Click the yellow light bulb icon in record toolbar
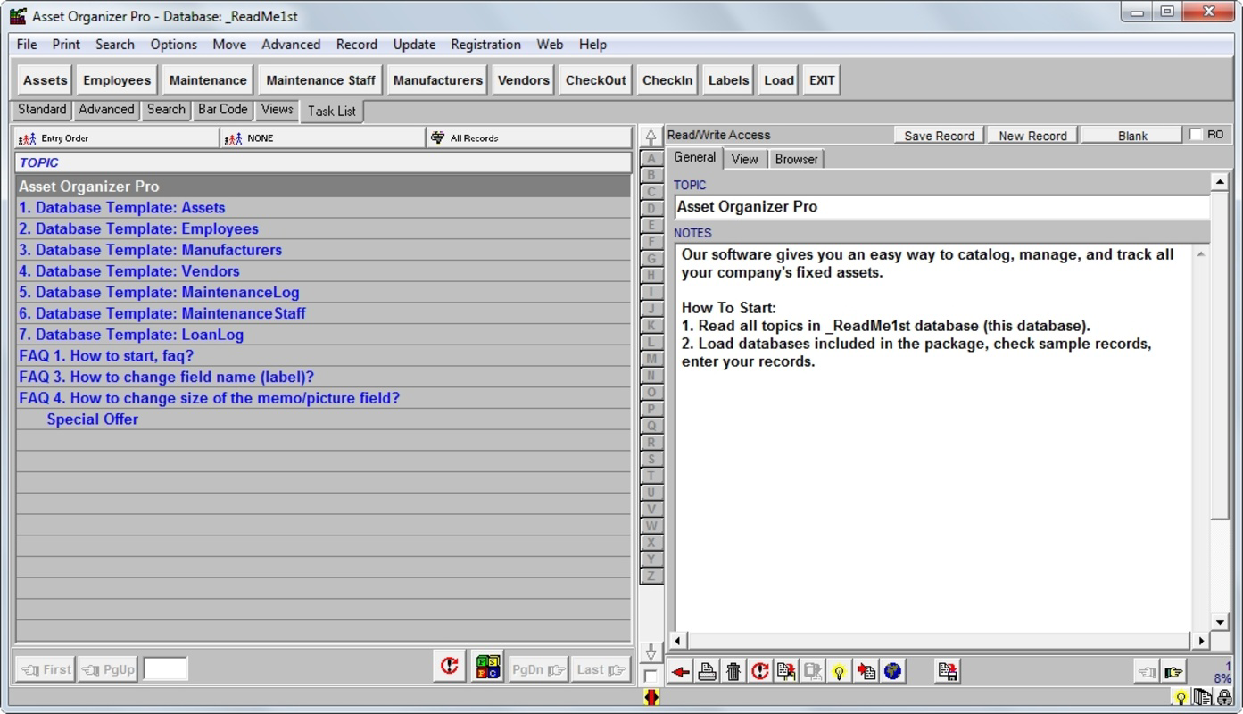This screenshot has height=714, width=1243. (x=839, y=672)
